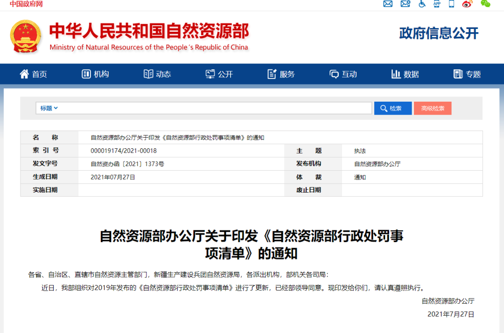Open the mail settings envelope icon
The width and height of the screenshot is (504, 333).
pyautogui.click(x=405, y=4)
